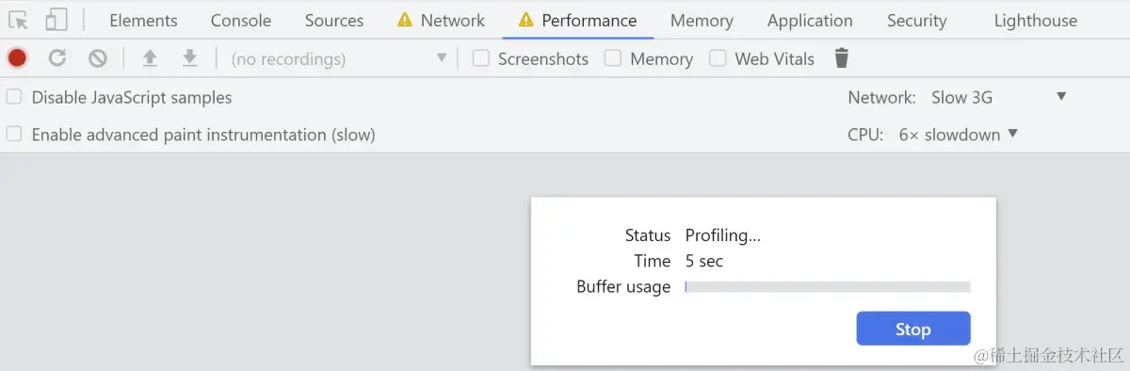Open the (no recordings) dropdown

338,58
